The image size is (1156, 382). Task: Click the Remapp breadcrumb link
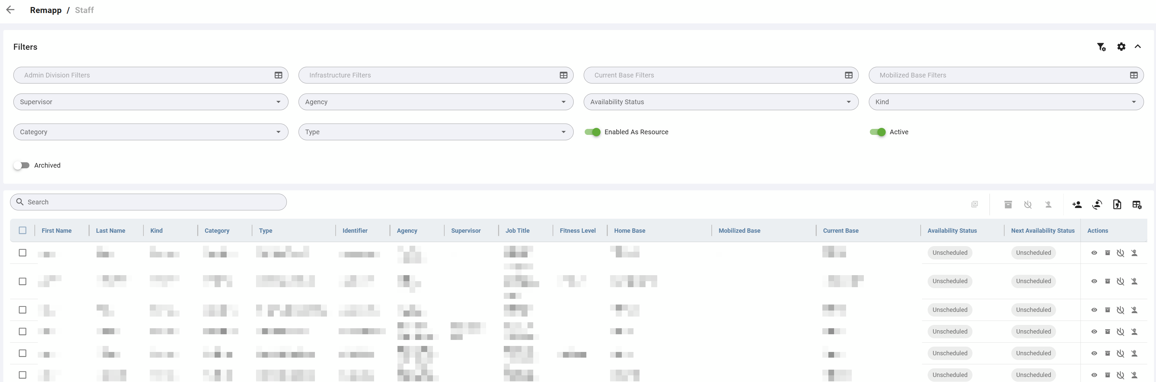(46, 10)
